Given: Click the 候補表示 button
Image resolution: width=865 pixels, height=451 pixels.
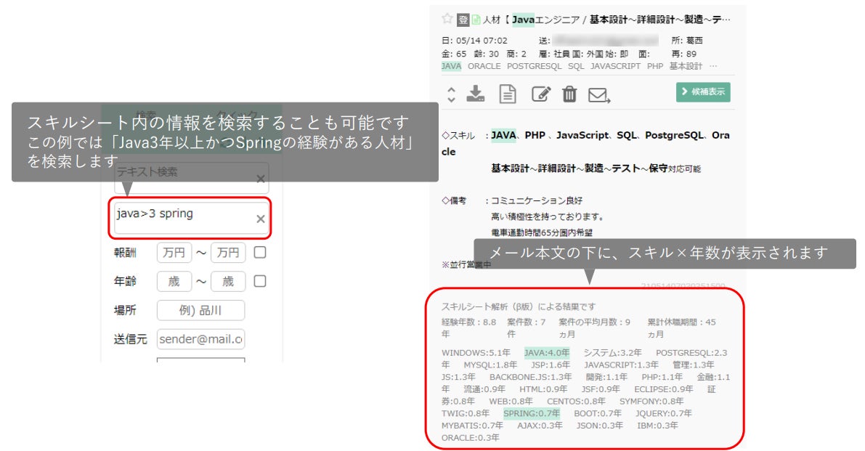Looking at the screenshot, I should tap(703, 92).
